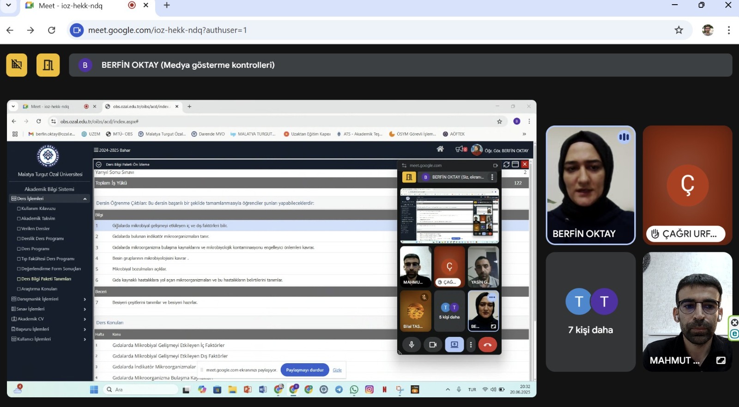Click the Gizle link
The image size is (739, 407).
click(337, 370)
